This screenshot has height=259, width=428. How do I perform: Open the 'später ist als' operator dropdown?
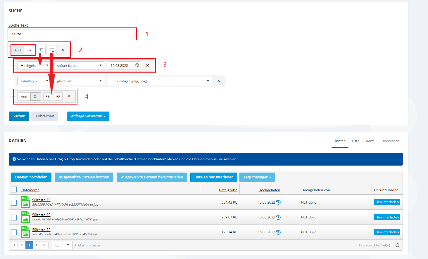coord(79,65)
